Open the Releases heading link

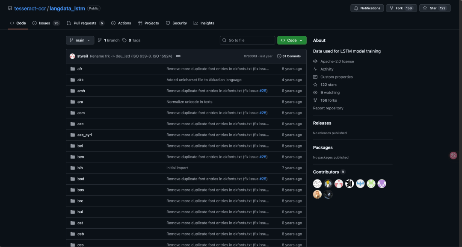pos(322,123)
